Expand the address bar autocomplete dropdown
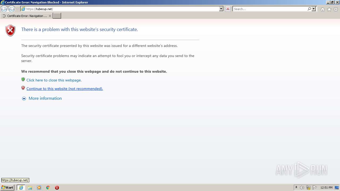340x191 pixels. click(x=221, y=9)
